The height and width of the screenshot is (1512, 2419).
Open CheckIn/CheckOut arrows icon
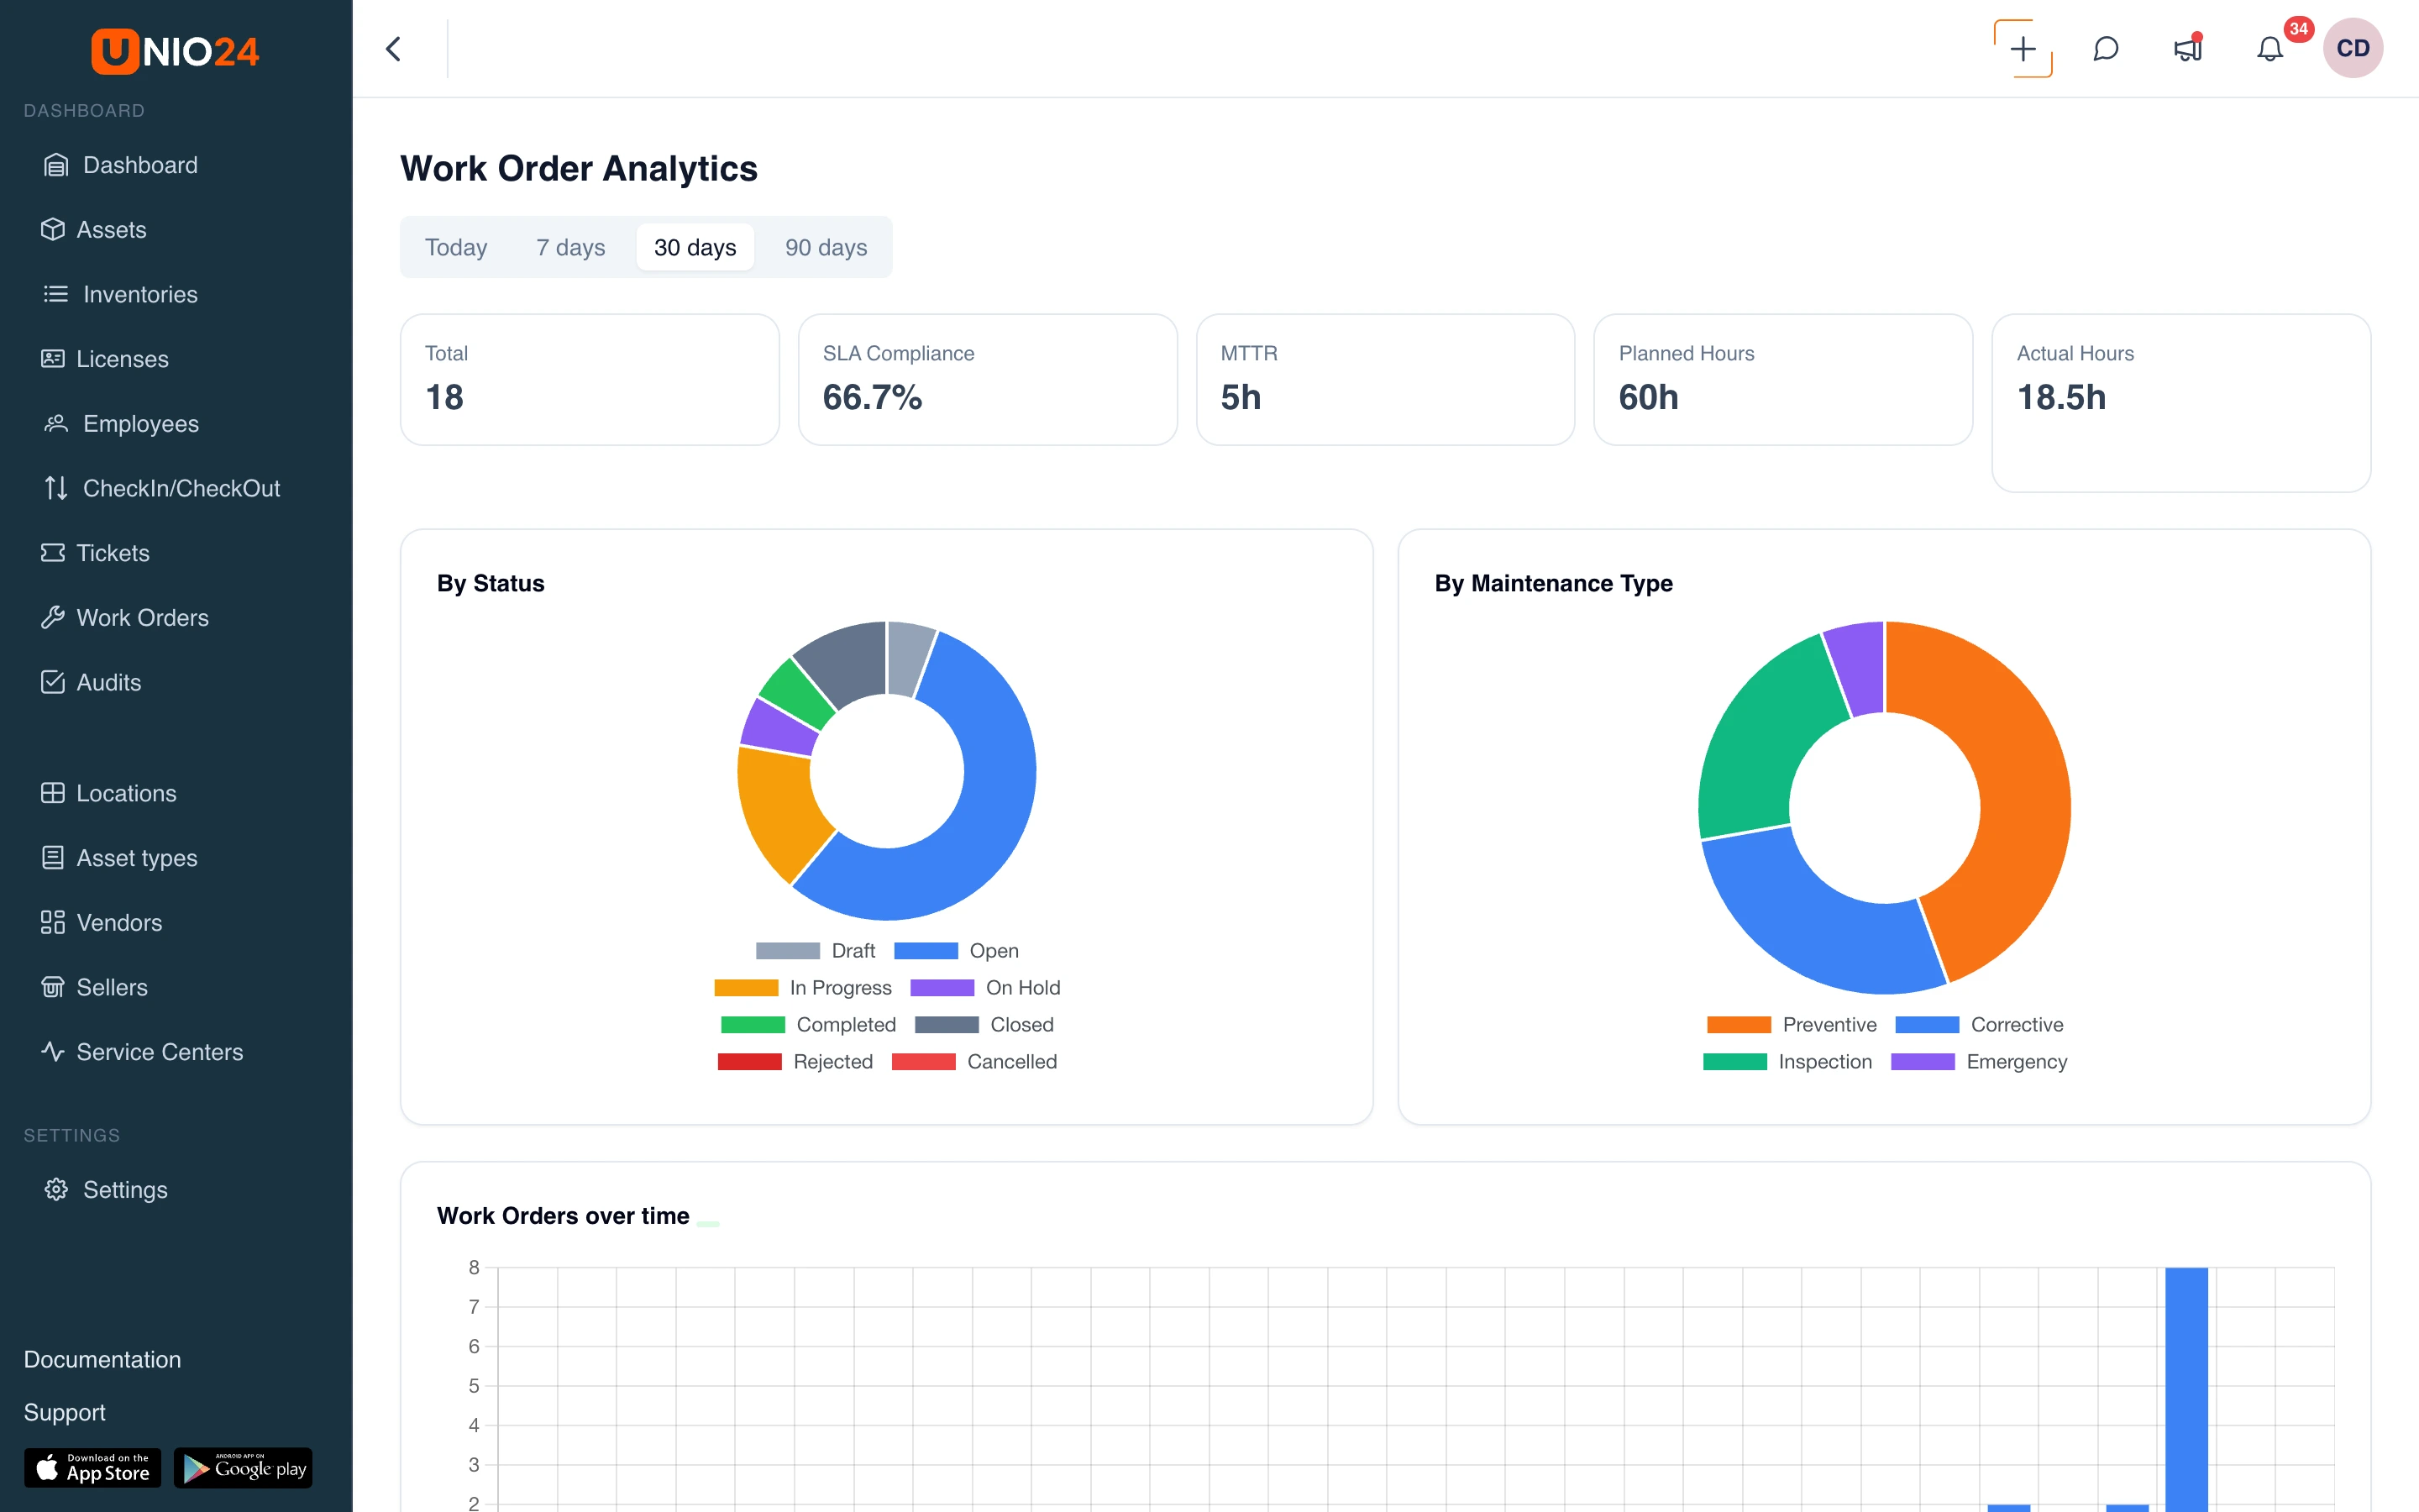(x=56, y=488)
